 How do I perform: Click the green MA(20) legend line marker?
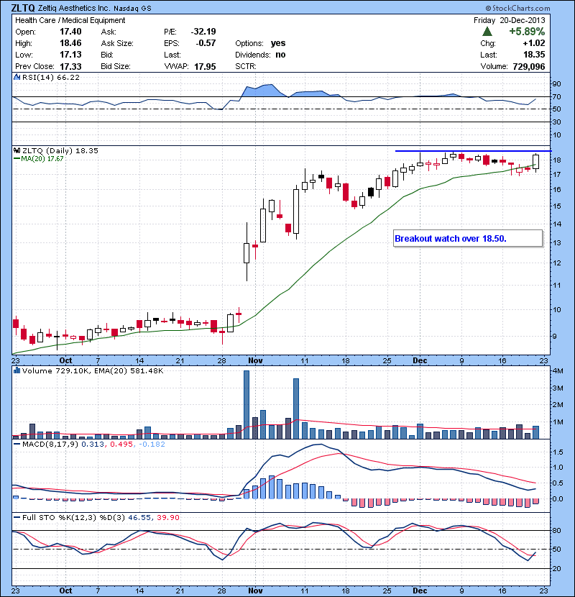coord(17,159)
